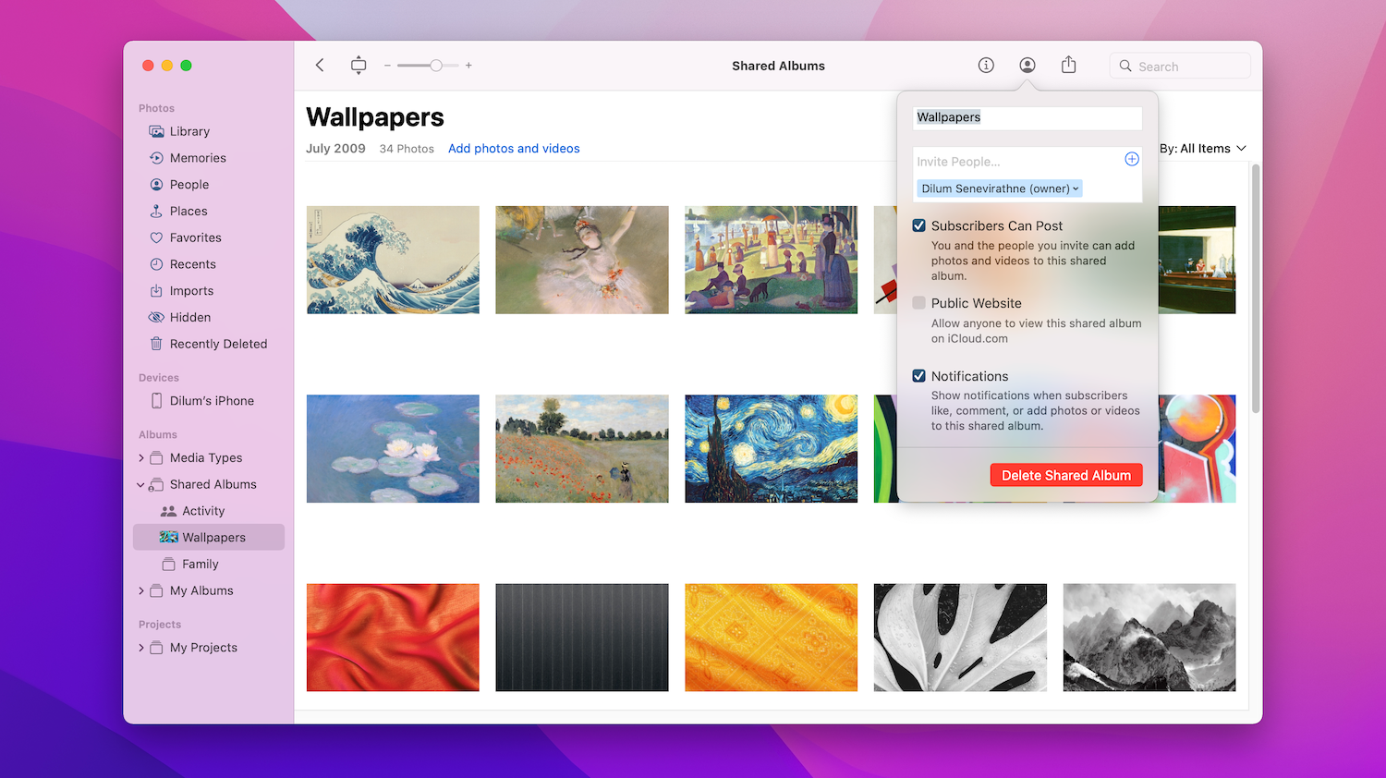The height and width of the screenshot is (778, 1386).
Task: Enable the Public Website checkbox
Action: point(919,302)
